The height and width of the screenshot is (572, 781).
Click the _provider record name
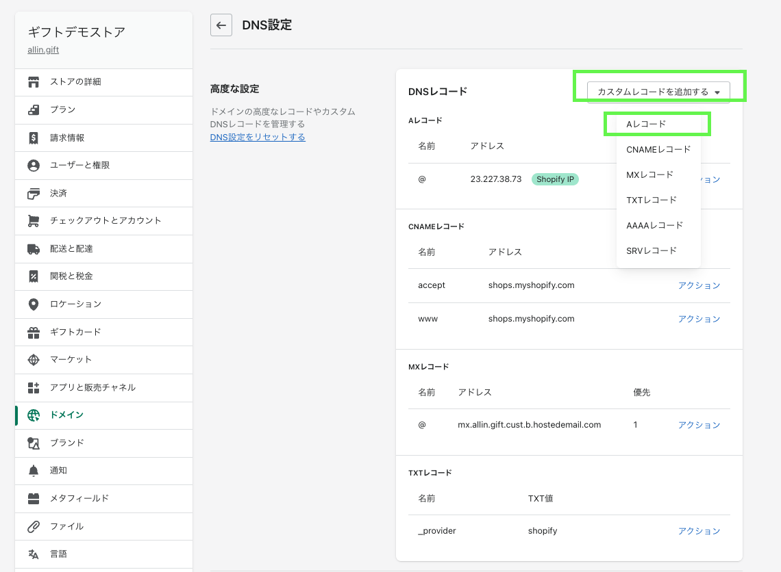tap(437, 531)
